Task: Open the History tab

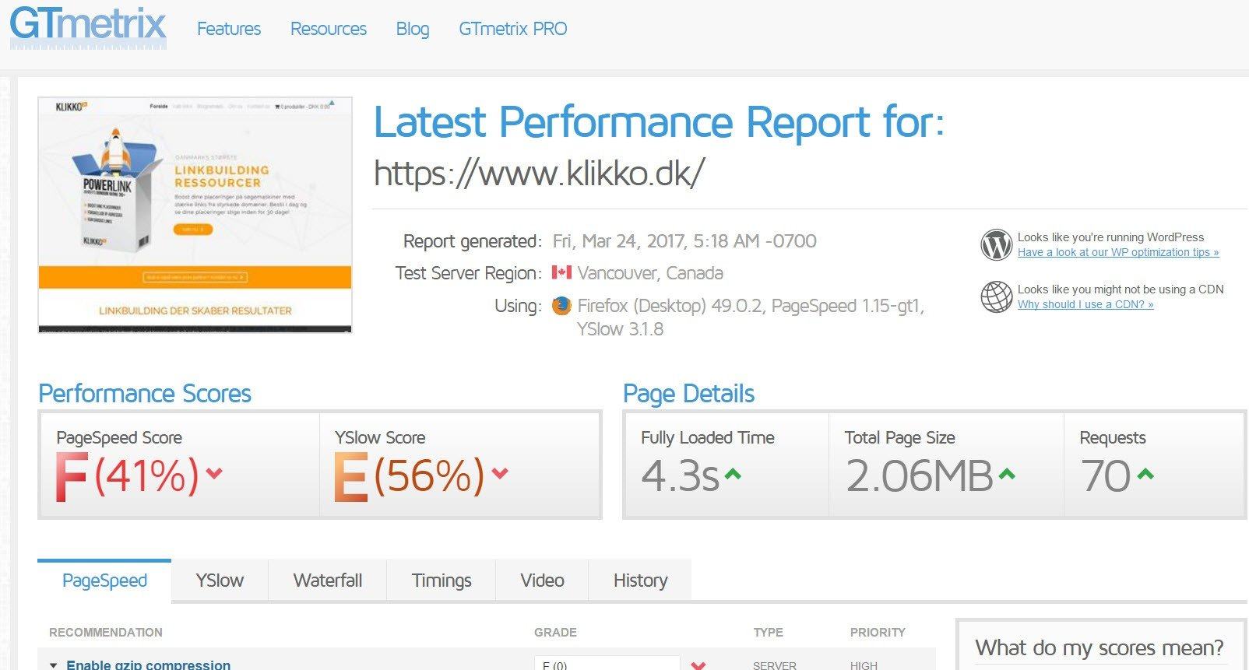Action: pos(640,581)
